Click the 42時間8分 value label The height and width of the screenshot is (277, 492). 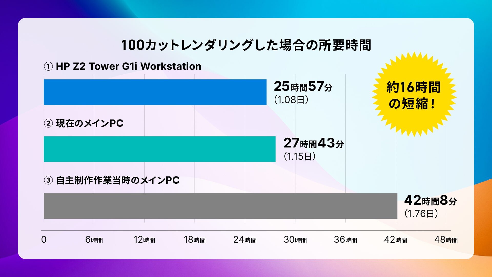430,201
